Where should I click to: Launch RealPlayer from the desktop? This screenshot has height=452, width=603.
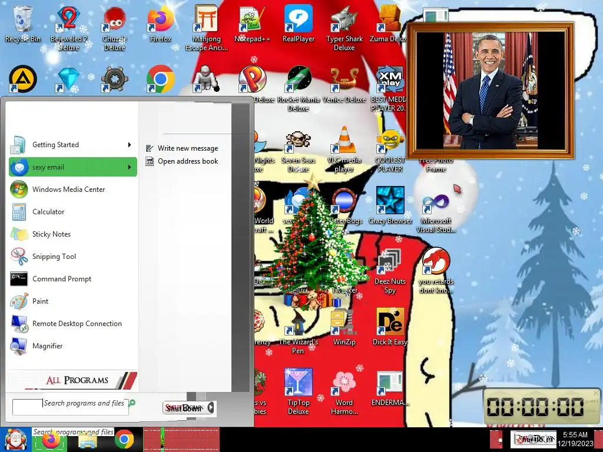click(x=299, y=24)
